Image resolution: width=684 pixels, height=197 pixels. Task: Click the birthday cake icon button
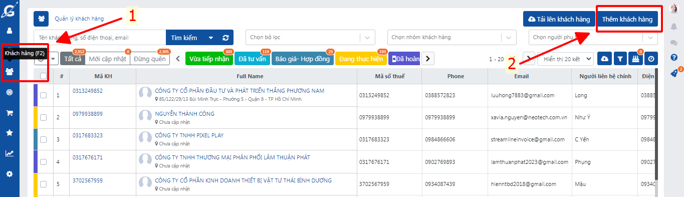pyautogui.click(x=635, y=59)
